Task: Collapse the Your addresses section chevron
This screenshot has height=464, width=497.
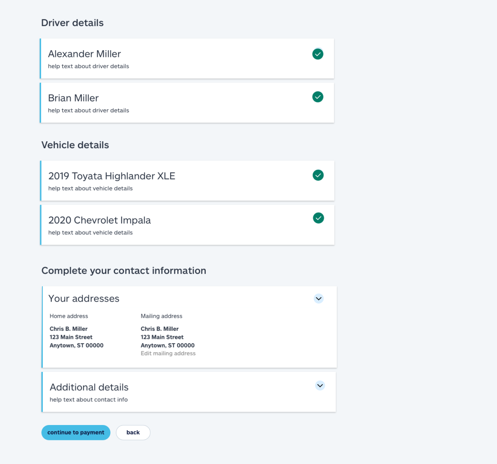Action: coord(318,299)
